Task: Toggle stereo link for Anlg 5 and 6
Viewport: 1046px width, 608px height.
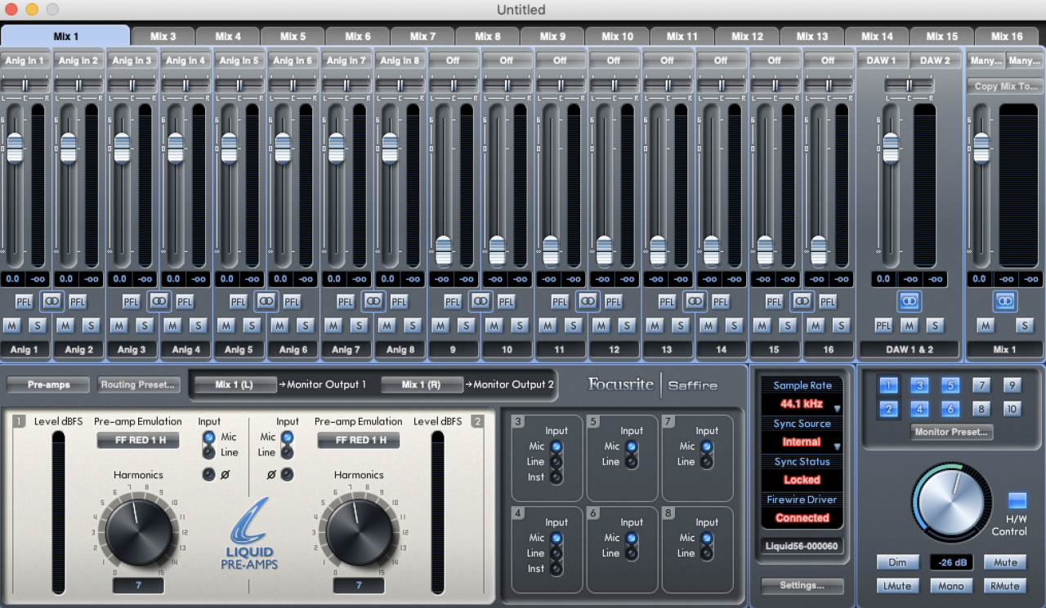Action: tap(266, 301)
